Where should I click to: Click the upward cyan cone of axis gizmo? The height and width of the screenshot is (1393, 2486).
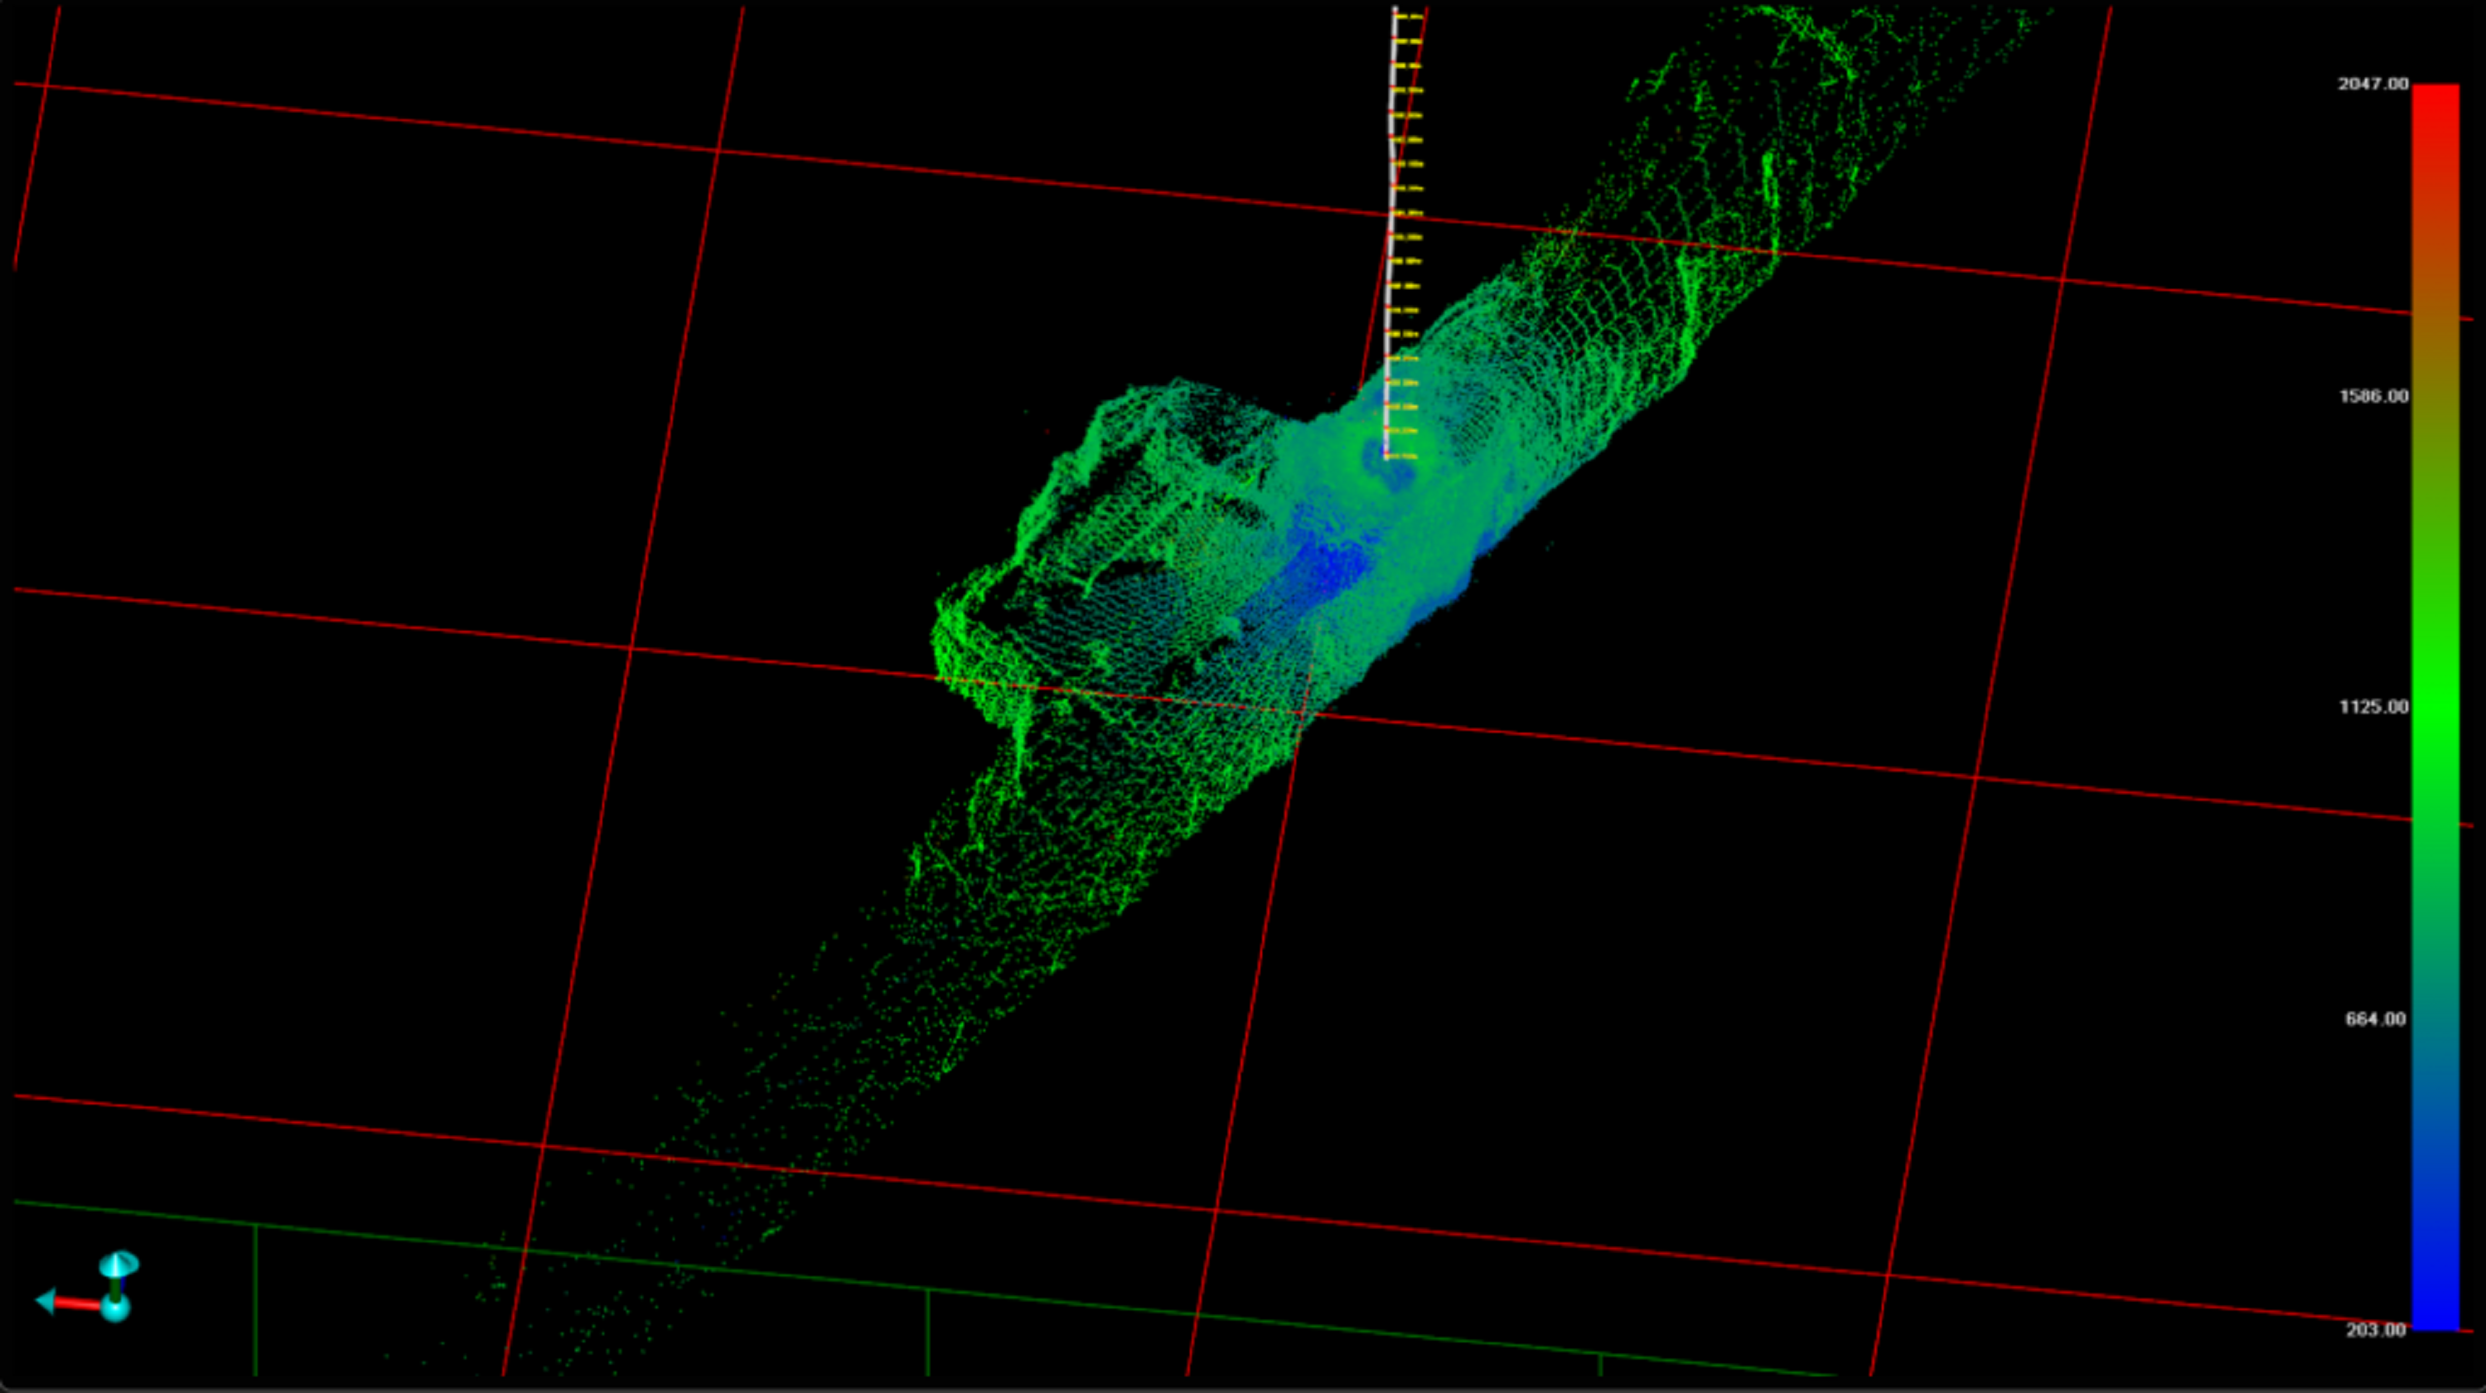118,1264
